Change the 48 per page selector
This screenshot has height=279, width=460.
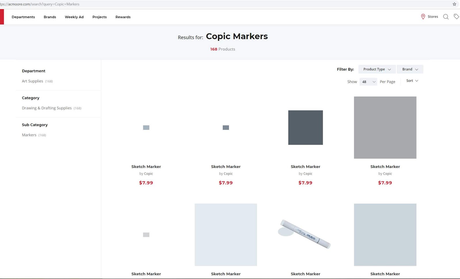point(368,82)
